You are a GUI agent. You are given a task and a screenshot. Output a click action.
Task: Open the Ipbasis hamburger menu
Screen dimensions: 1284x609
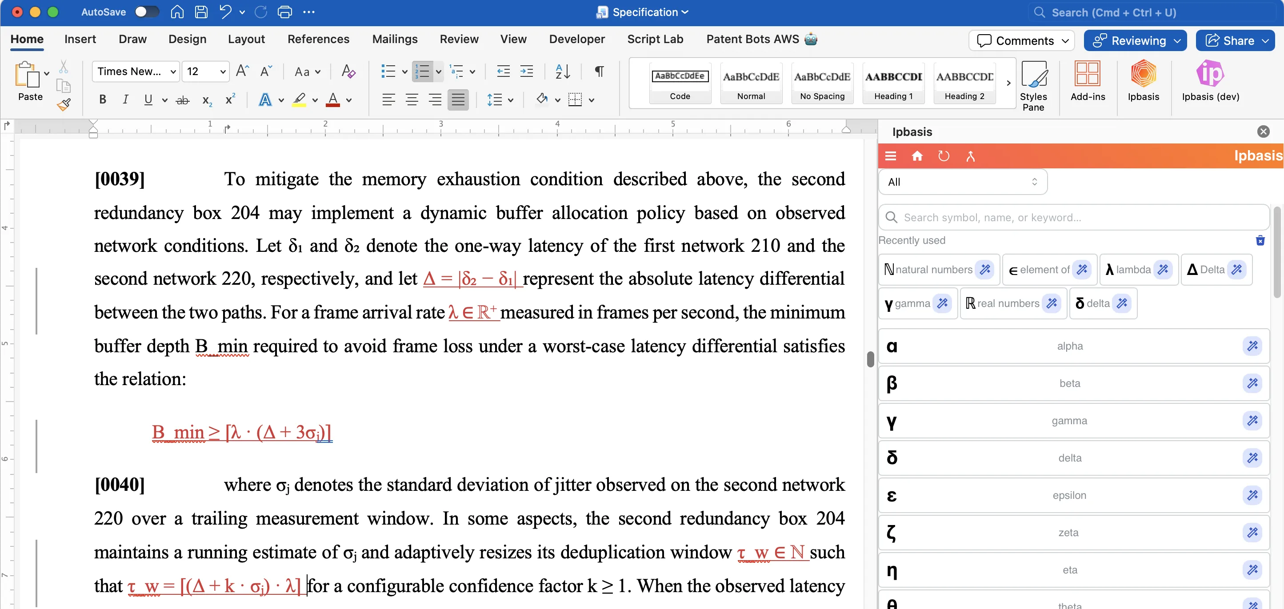(890, 156)
